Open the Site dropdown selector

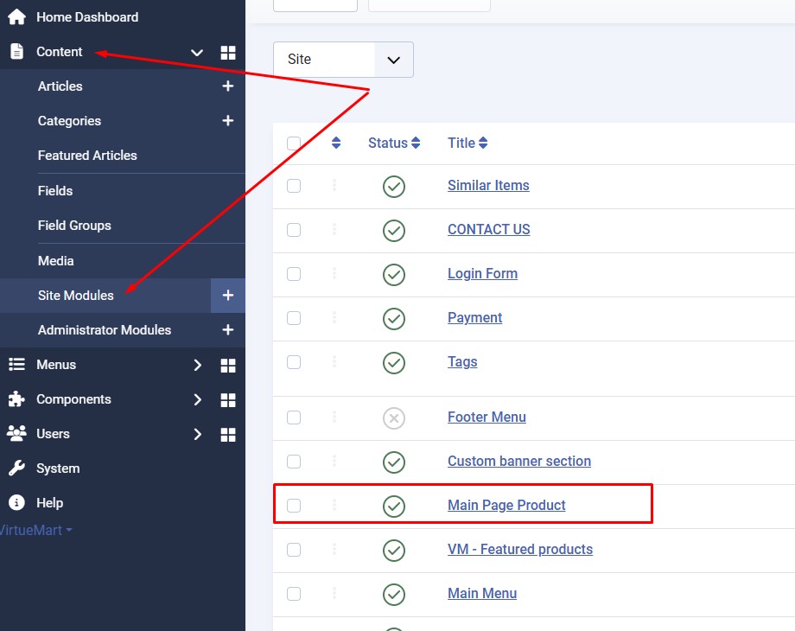[x=343, y=60]
